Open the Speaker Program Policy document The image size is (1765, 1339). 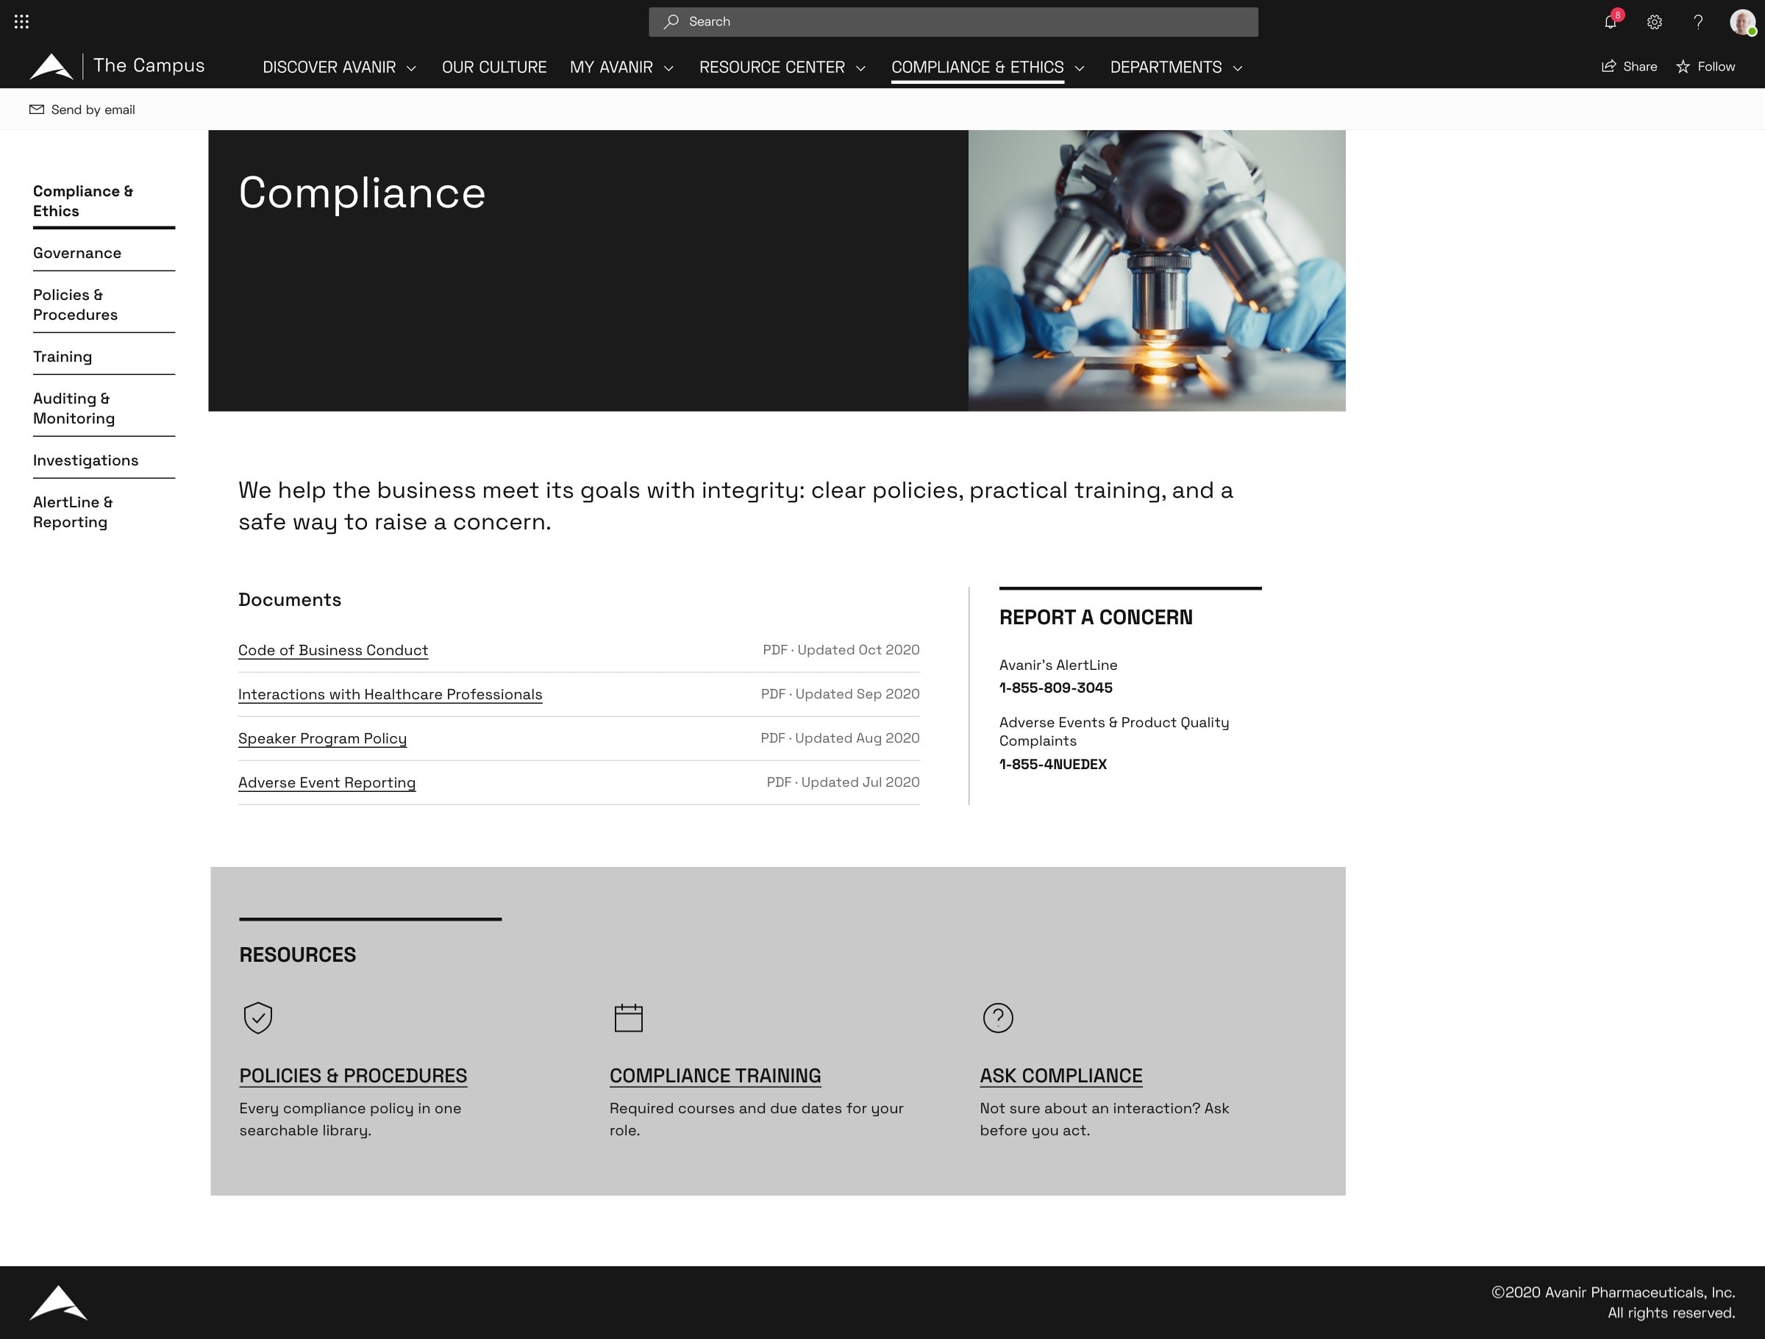point(322,738)
